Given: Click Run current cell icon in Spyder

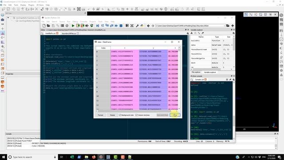Looking at the screenshot, I should (x=78, y=26).
